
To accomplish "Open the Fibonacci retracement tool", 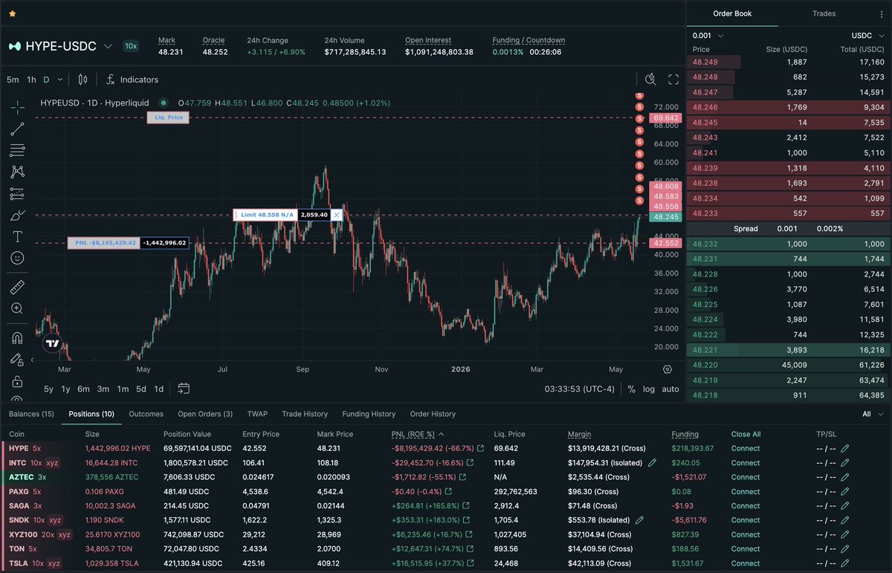I will (17, 151).
